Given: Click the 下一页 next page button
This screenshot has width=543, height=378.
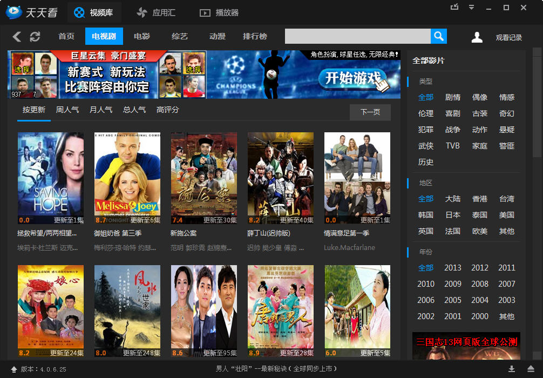Looking at the screenshot, I should [370, 112].
